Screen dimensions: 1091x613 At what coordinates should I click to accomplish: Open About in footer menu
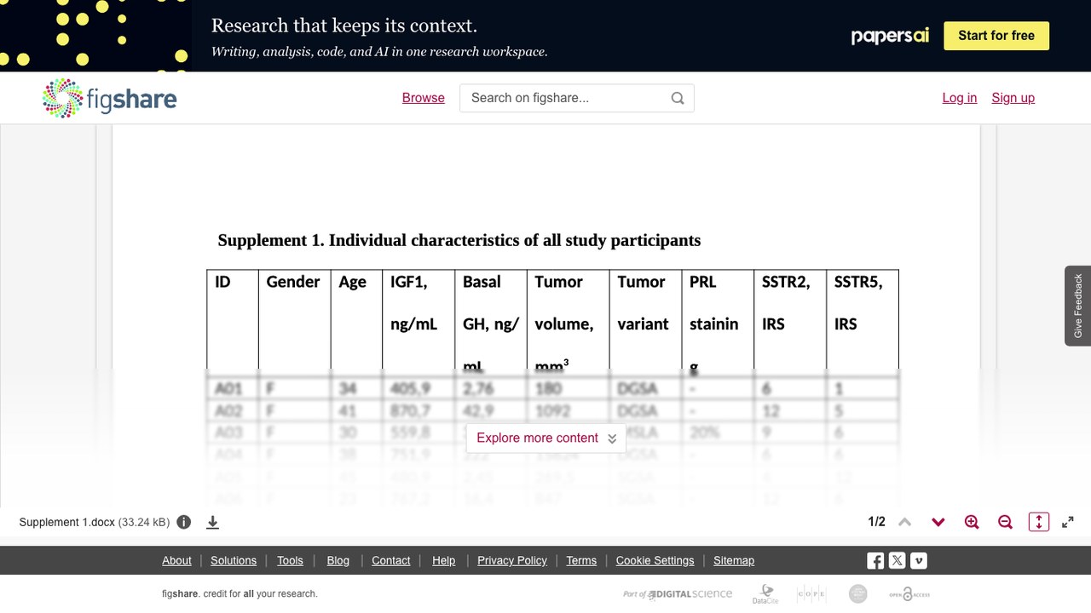(177, 560)
